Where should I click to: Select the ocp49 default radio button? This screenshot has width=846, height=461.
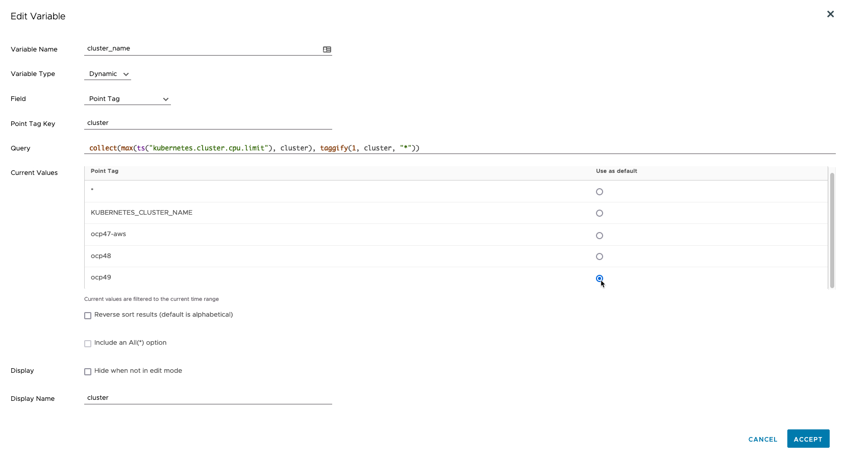600,278
